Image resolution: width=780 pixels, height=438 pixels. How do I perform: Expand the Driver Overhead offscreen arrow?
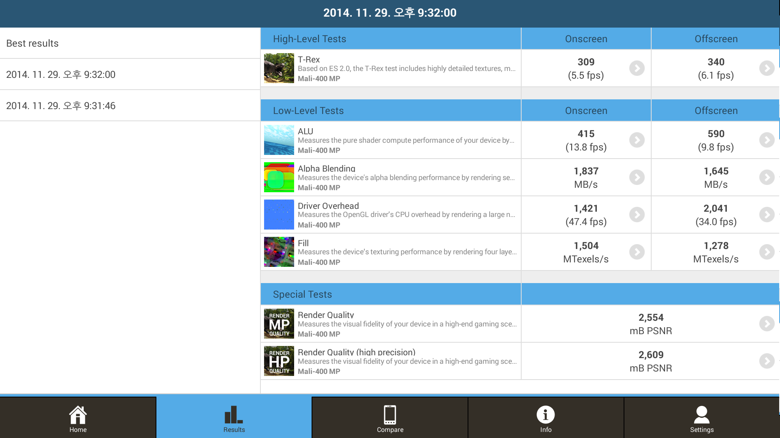pos(765,214)
